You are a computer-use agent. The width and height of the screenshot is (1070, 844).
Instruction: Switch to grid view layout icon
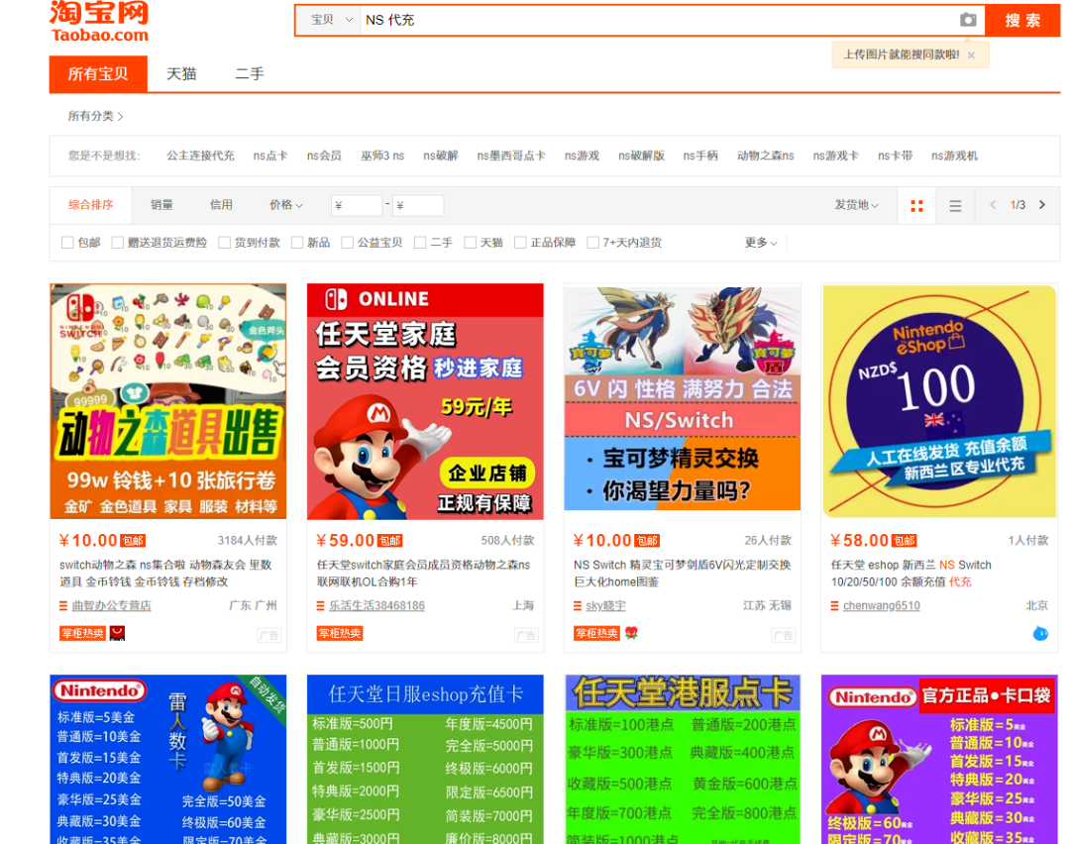(x=916, y=205)
